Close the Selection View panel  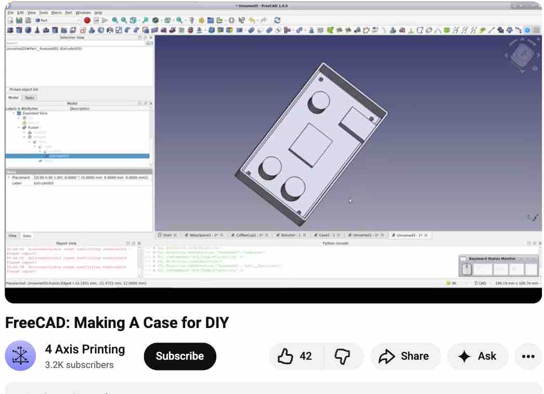[151, 37]
